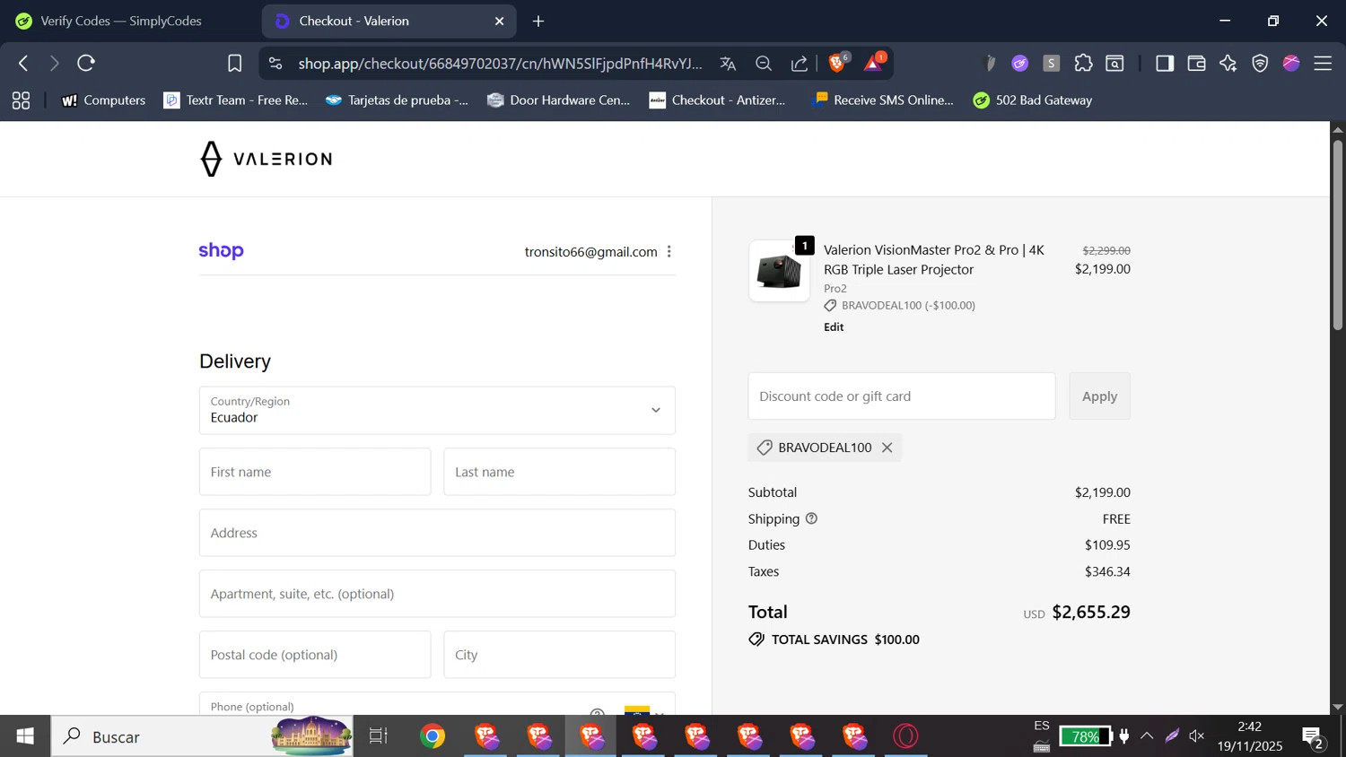Edit the projector cart item
The width and height of the screenshot is (1346, 757).
(x=834, y=326)
